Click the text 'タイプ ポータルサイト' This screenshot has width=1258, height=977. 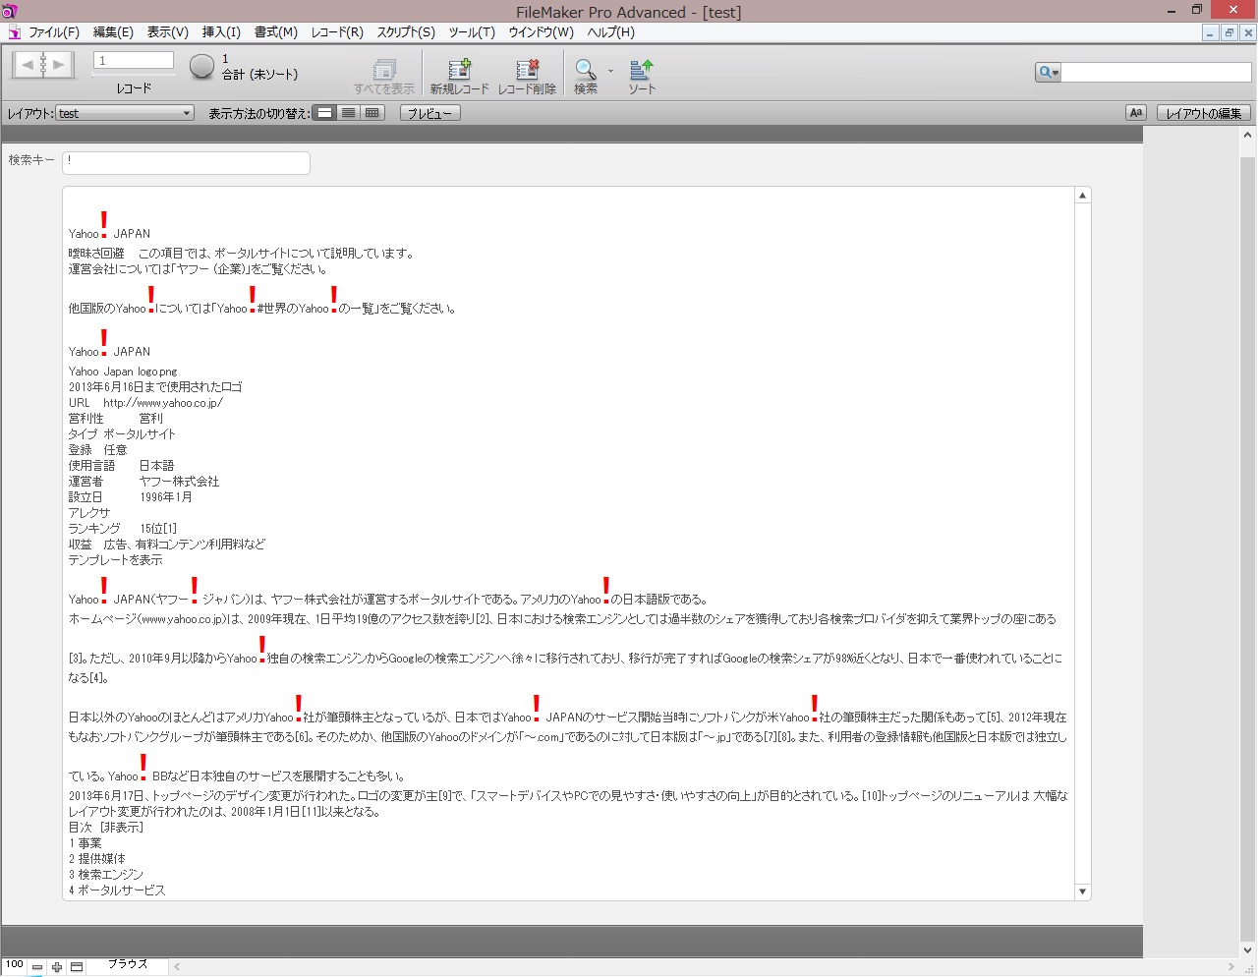pos(122,434)
